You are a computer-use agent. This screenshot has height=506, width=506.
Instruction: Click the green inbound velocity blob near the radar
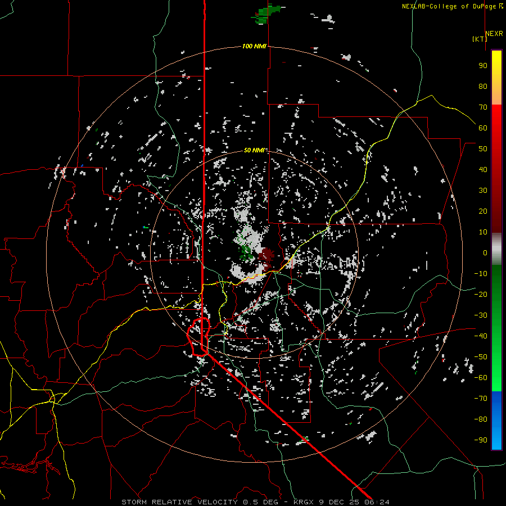tap(247, 252)
